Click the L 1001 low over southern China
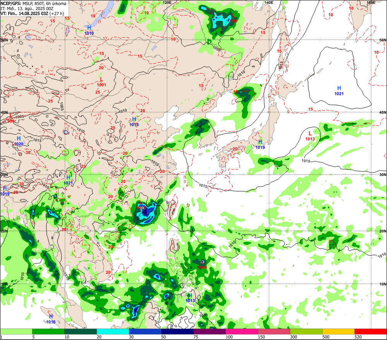 tap(141, 205)
